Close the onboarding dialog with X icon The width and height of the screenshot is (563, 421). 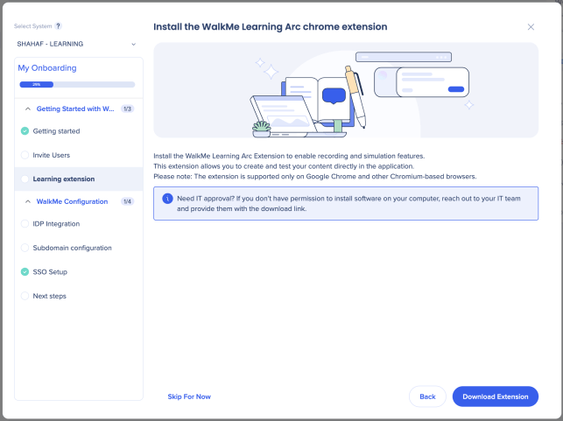531,27
